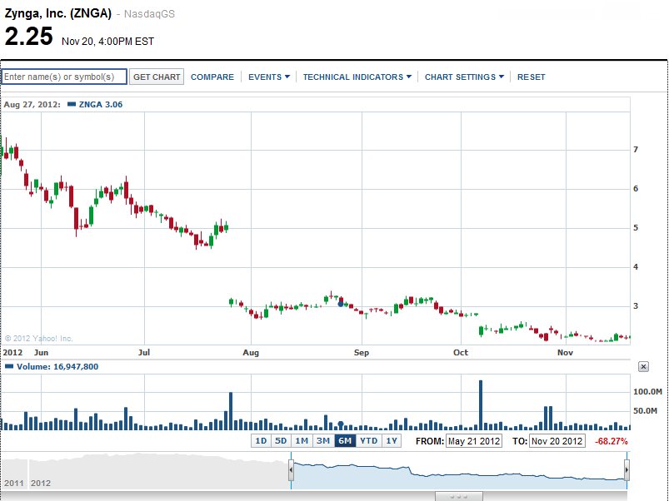The height and width of the screenshot is (501, 669).
Task: Open the CHART SETTINGS dropdown
Action: (x=464, y=77)
